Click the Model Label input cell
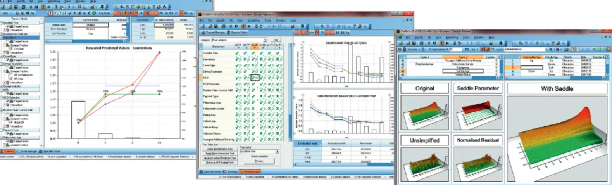 click(x=90, y=25)
